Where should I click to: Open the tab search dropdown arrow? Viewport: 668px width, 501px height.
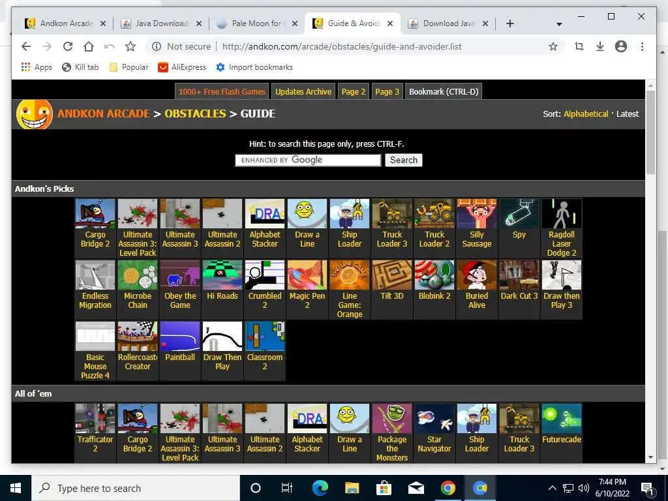(559, 24)
